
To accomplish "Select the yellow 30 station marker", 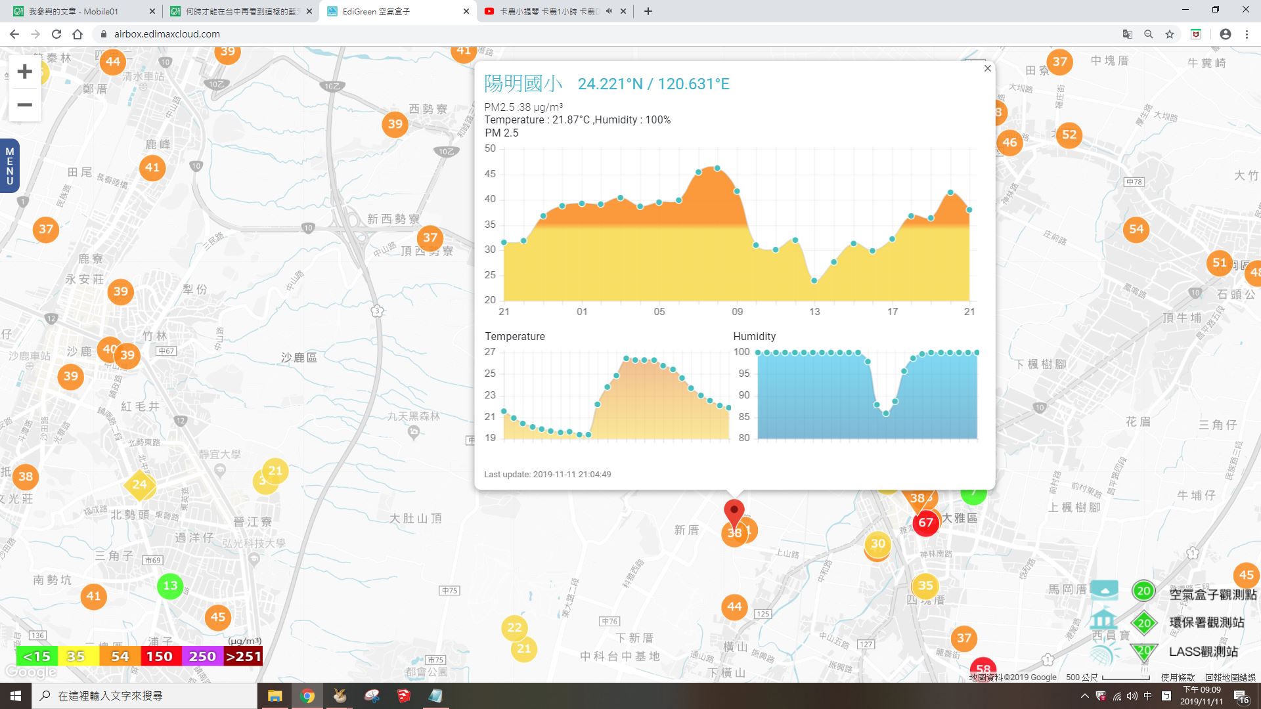I will click(878, 544).
